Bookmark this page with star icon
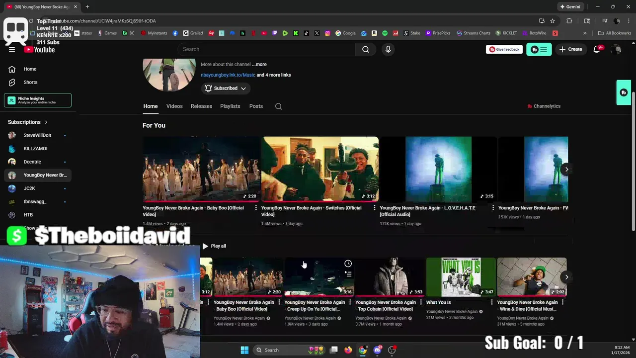 pyautogui.click(x=553, y=21)
